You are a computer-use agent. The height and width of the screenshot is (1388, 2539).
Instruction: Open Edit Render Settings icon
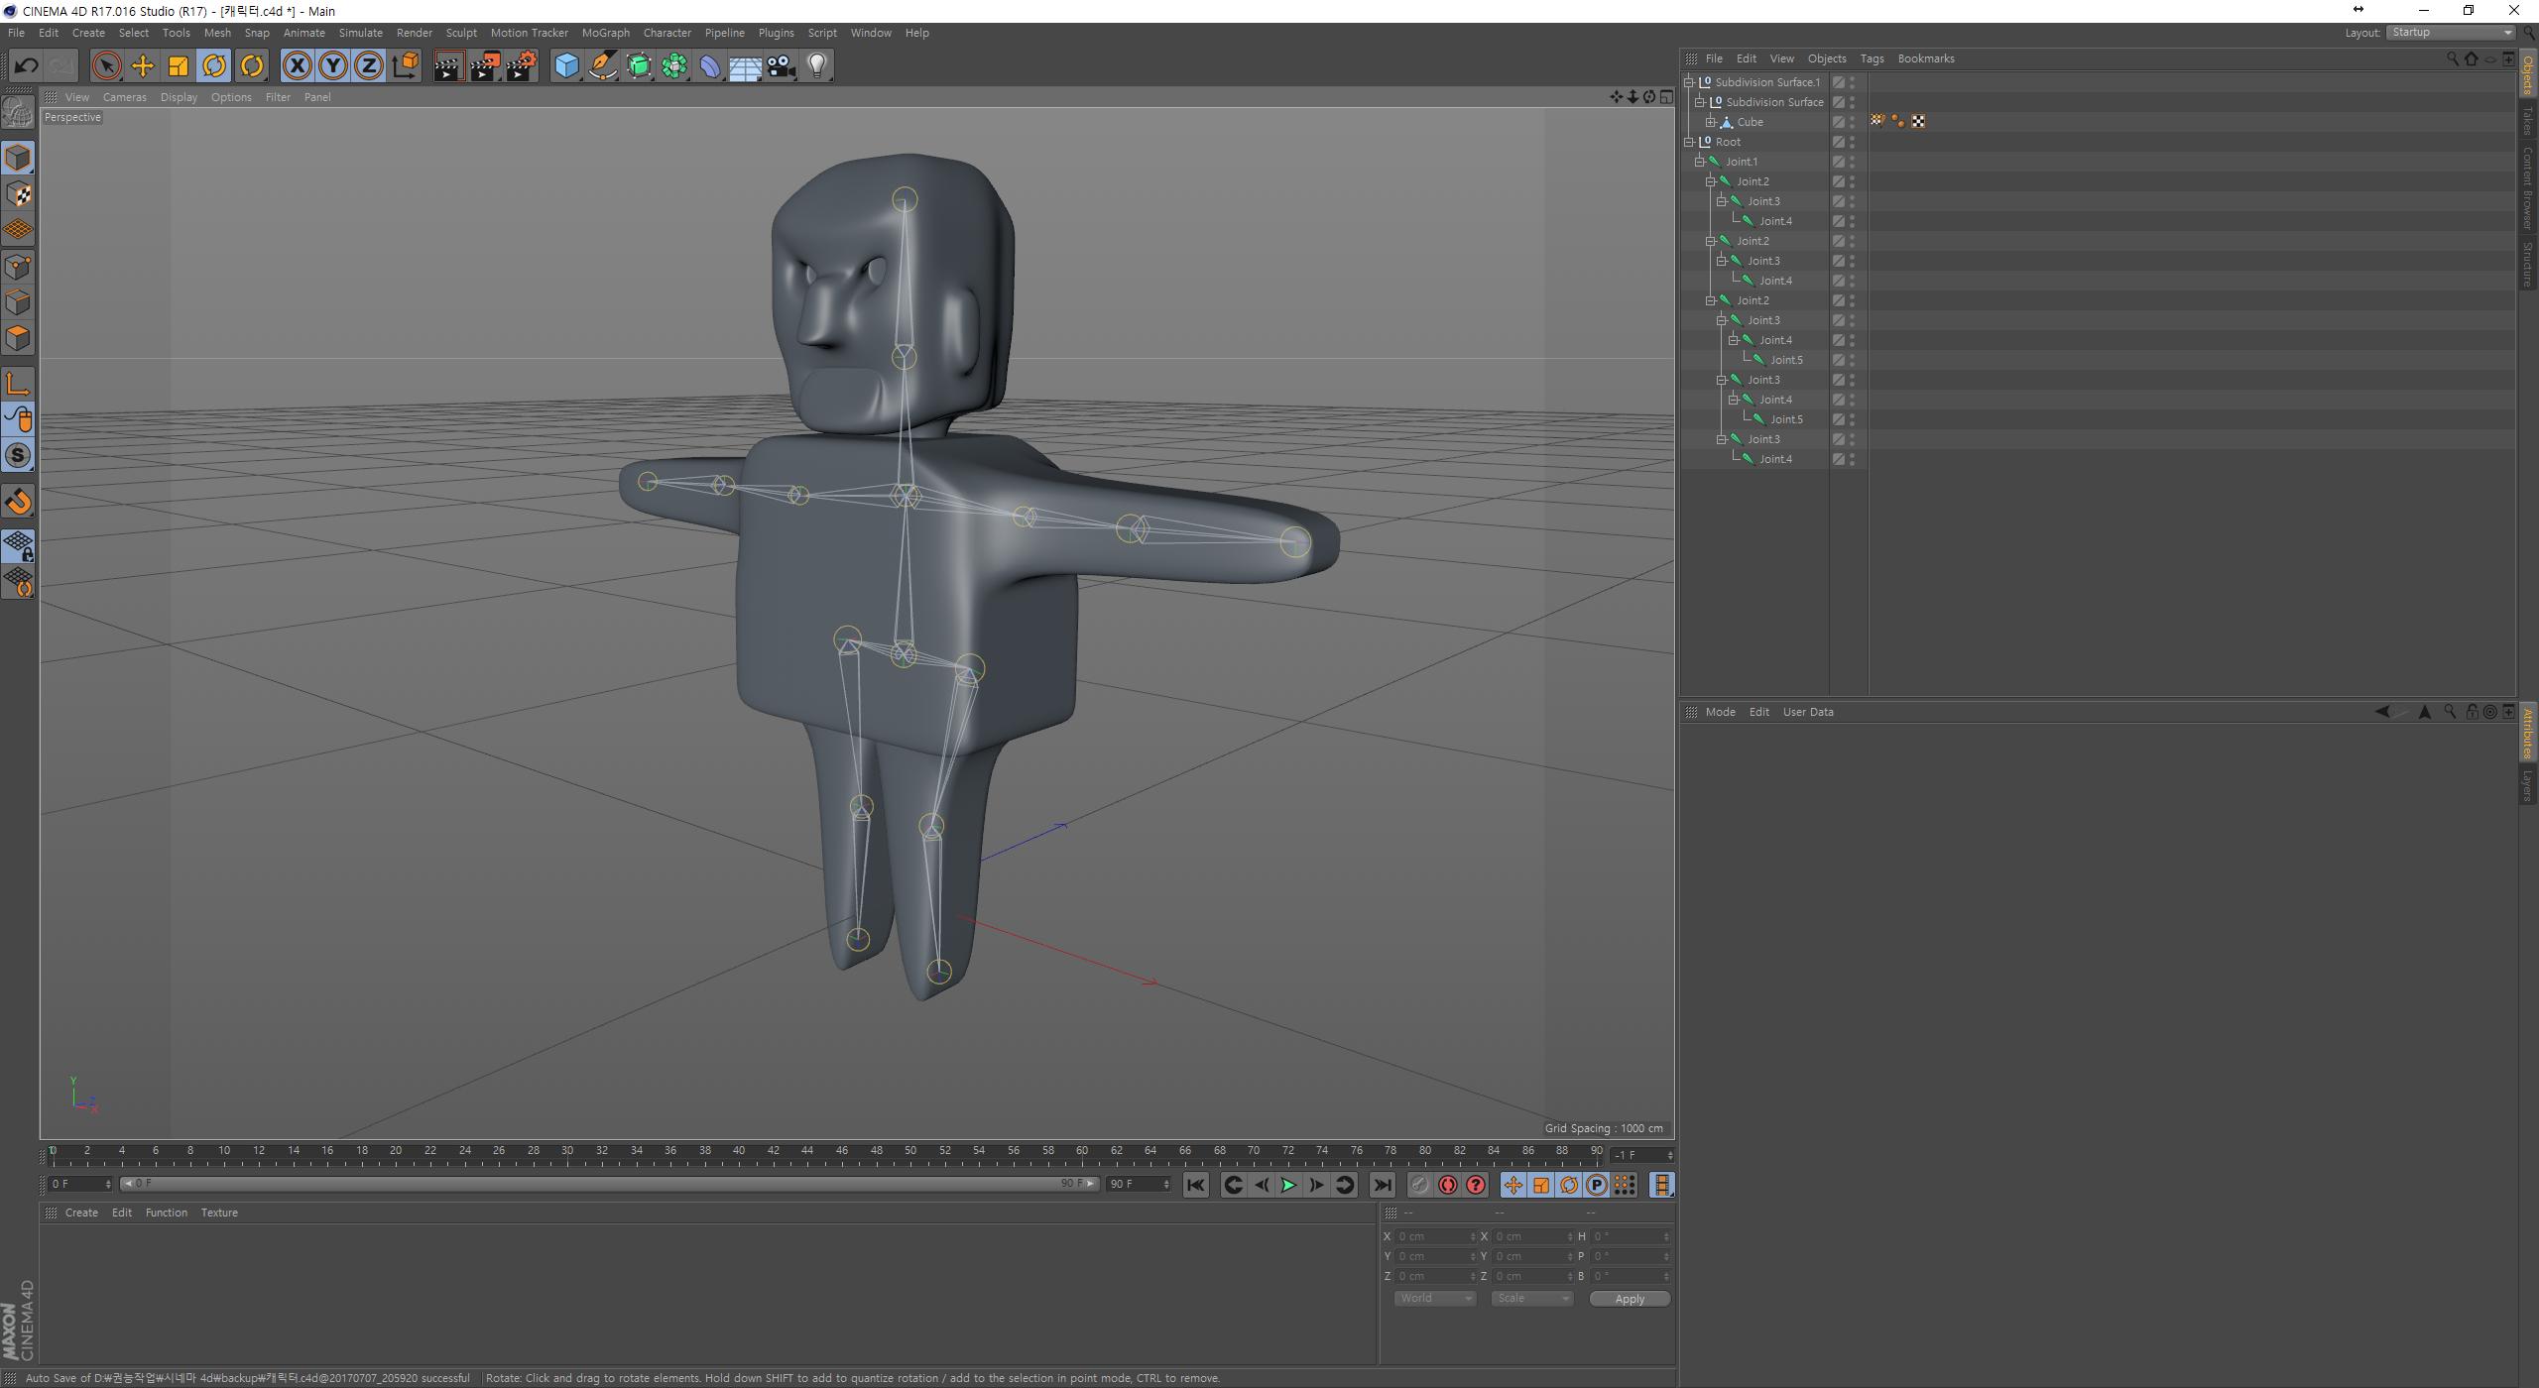point(522,66)
